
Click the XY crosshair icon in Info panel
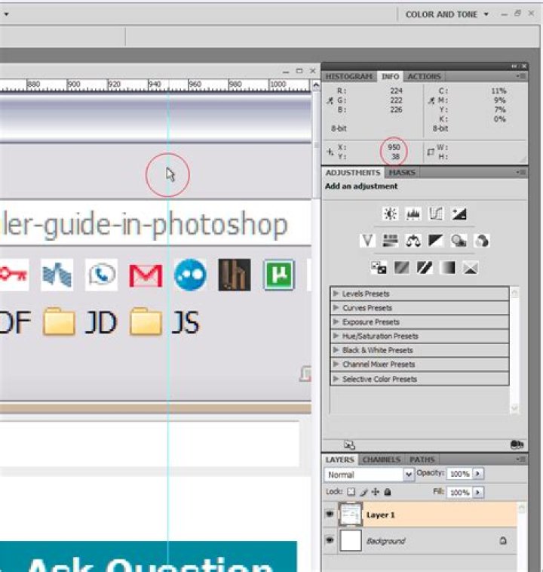330,152
